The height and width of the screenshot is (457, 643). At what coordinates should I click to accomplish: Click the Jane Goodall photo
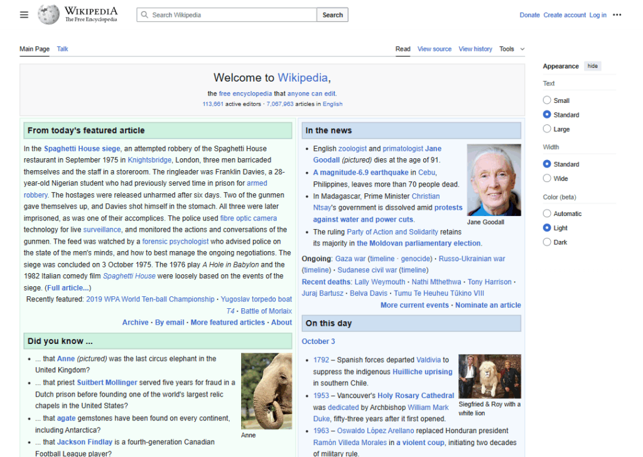click(494, 180)
